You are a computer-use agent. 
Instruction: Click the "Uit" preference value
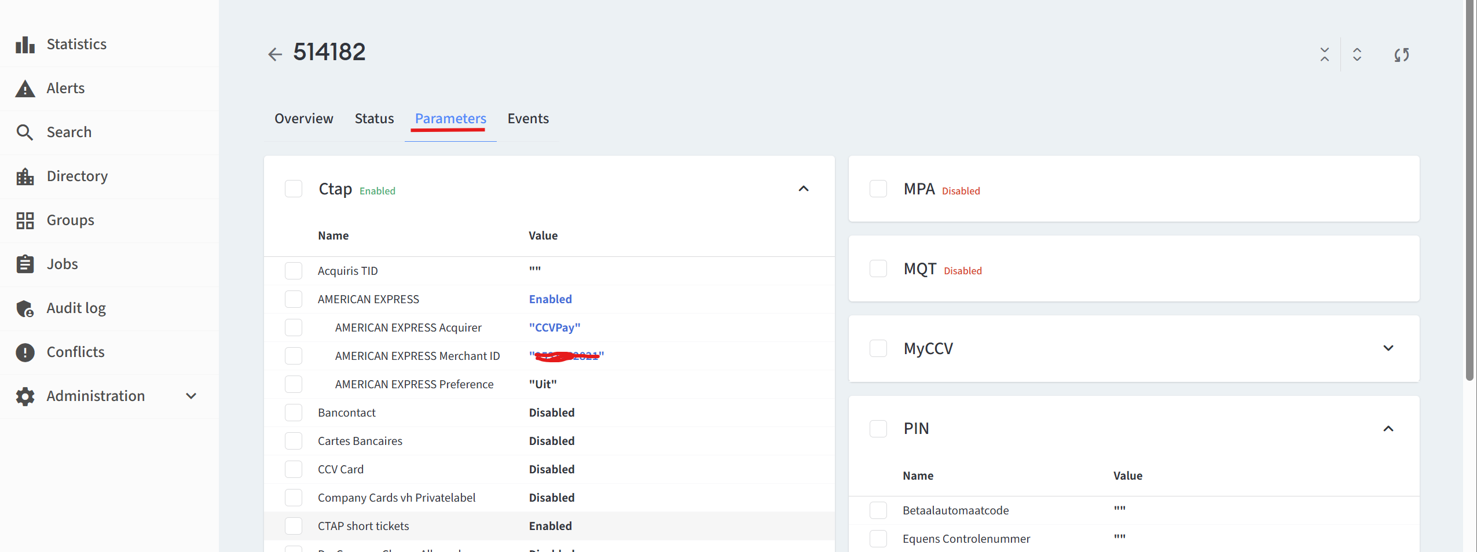point(543,385)
